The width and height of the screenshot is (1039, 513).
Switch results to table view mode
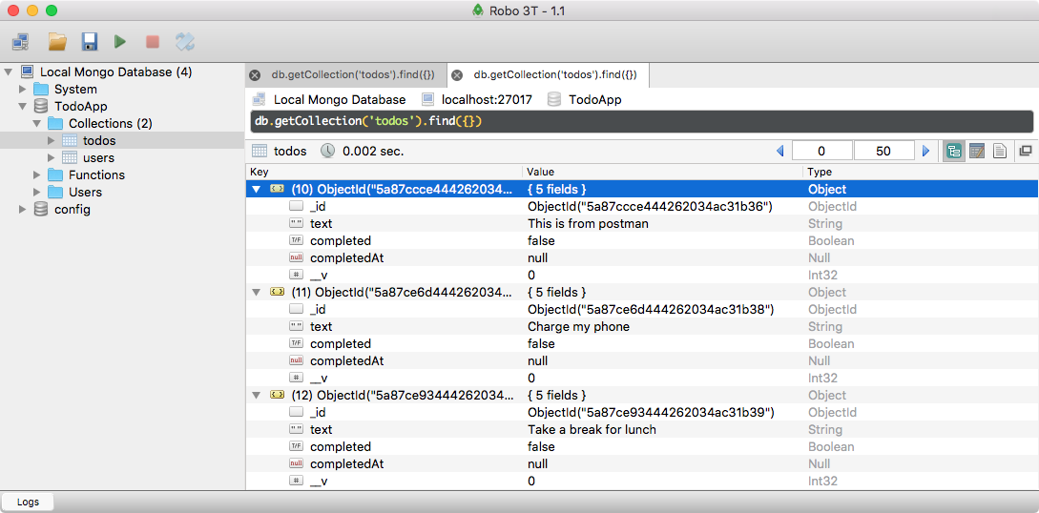click(x=976, y=151)
